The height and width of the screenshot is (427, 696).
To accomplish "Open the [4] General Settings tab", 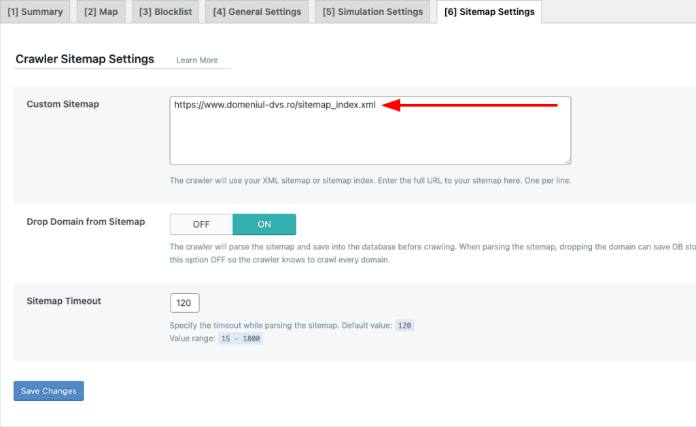I will [256, 11].
